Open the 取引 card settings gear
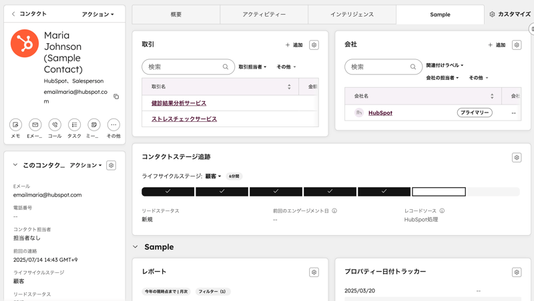This screenshot has width=534, height=301. pos(314,45)
